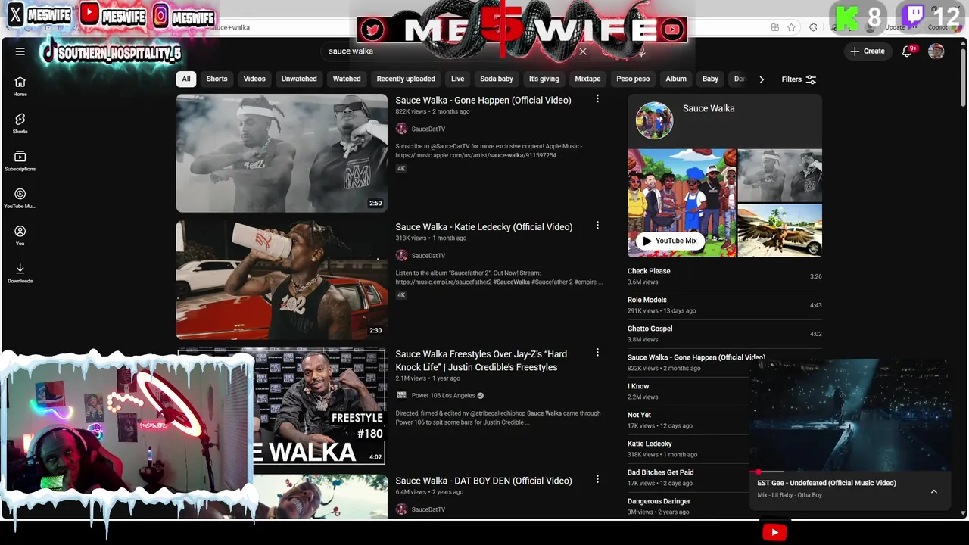Open options menu for Katie Ledecky video
Screen dimensions: 969x545
click(x=597, y=226)
